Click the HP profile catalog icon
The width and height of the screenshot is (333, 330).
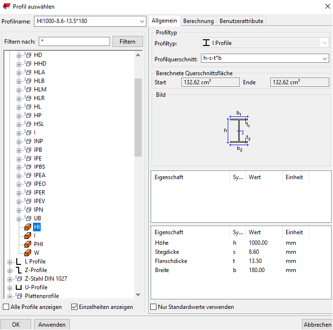(28, 115)
